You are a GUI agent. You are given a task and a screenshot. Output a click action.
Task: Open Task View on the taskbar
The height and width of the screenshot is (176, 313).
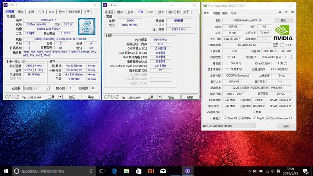(102, 171)
